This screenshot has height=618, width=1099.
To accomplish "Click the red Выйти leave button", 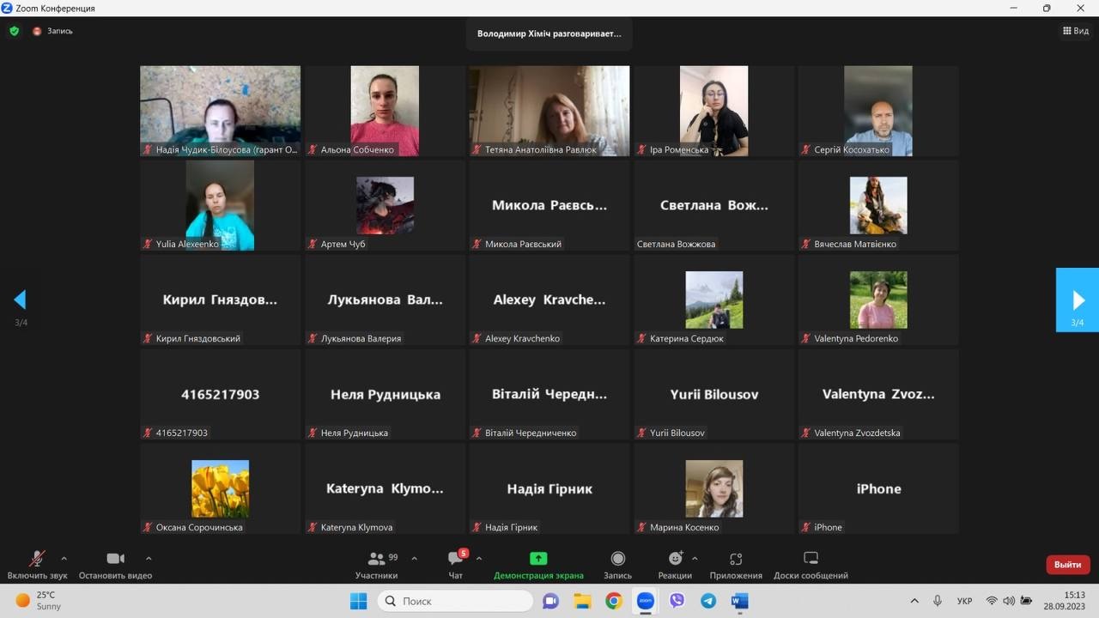I will point(1067,565).
